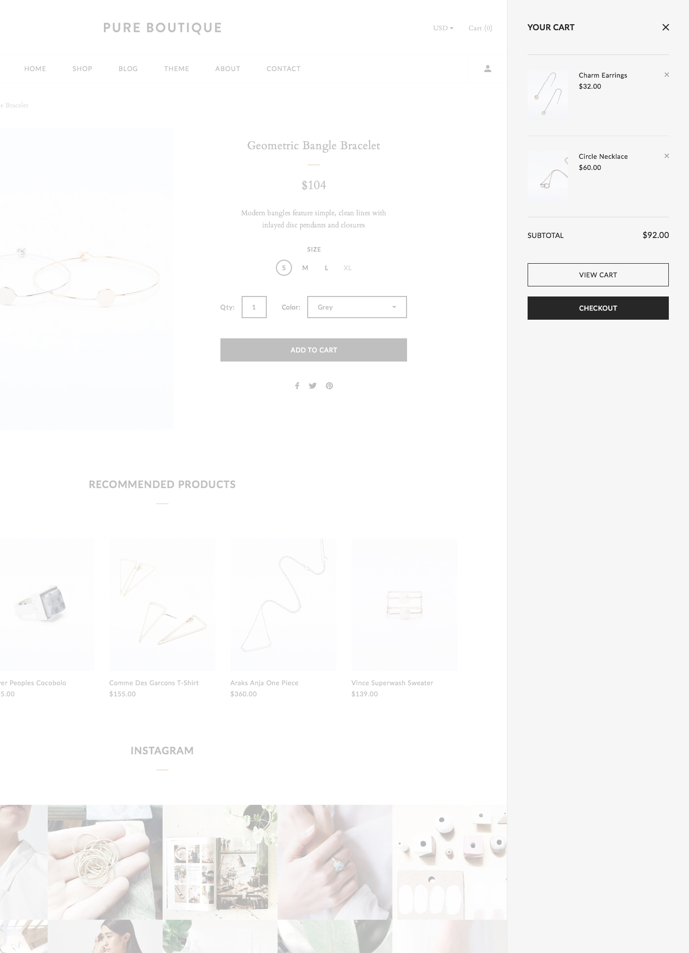Select size M option
Screen dimensions: 689x953
coord(305,268)
